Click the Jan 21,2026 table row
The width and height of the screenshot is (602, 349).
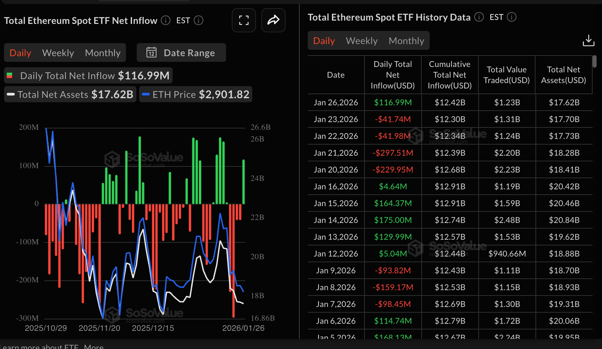pyautogui.click(x=450, y=153)
